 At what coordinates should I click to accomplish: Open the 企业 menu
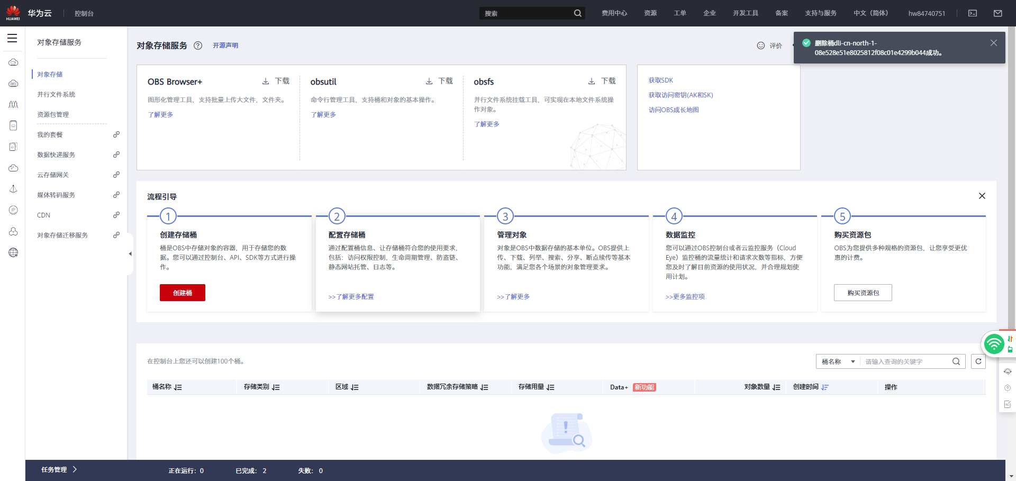710,13
